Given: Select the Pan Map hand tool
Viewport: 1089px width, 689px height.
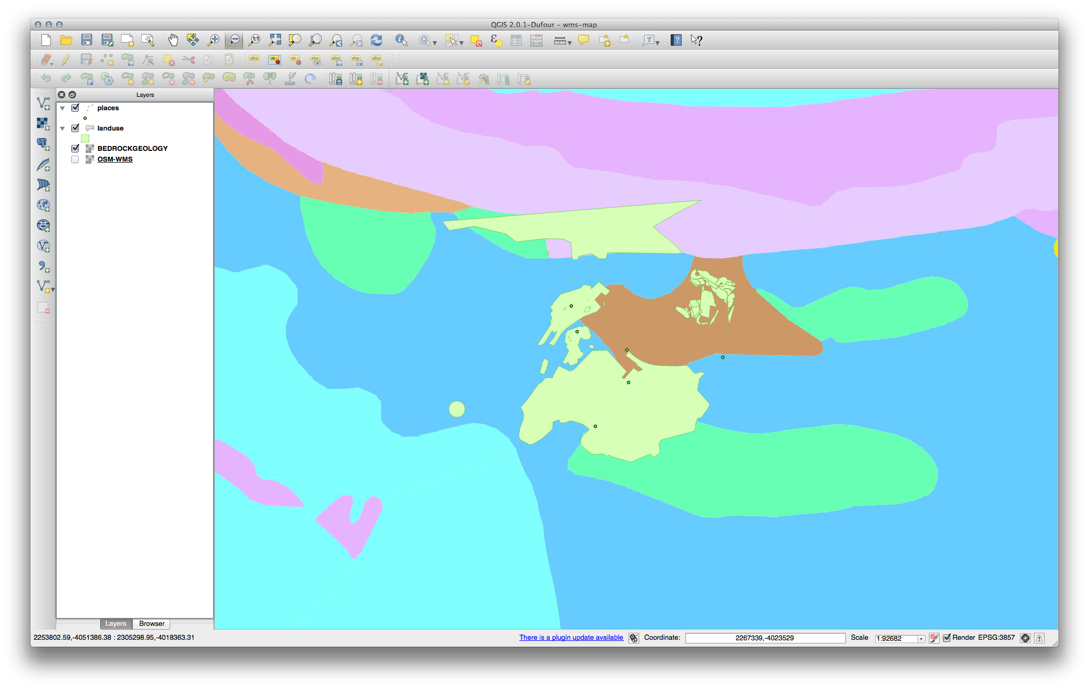Looking at the screenshot, I should point(173,40).
